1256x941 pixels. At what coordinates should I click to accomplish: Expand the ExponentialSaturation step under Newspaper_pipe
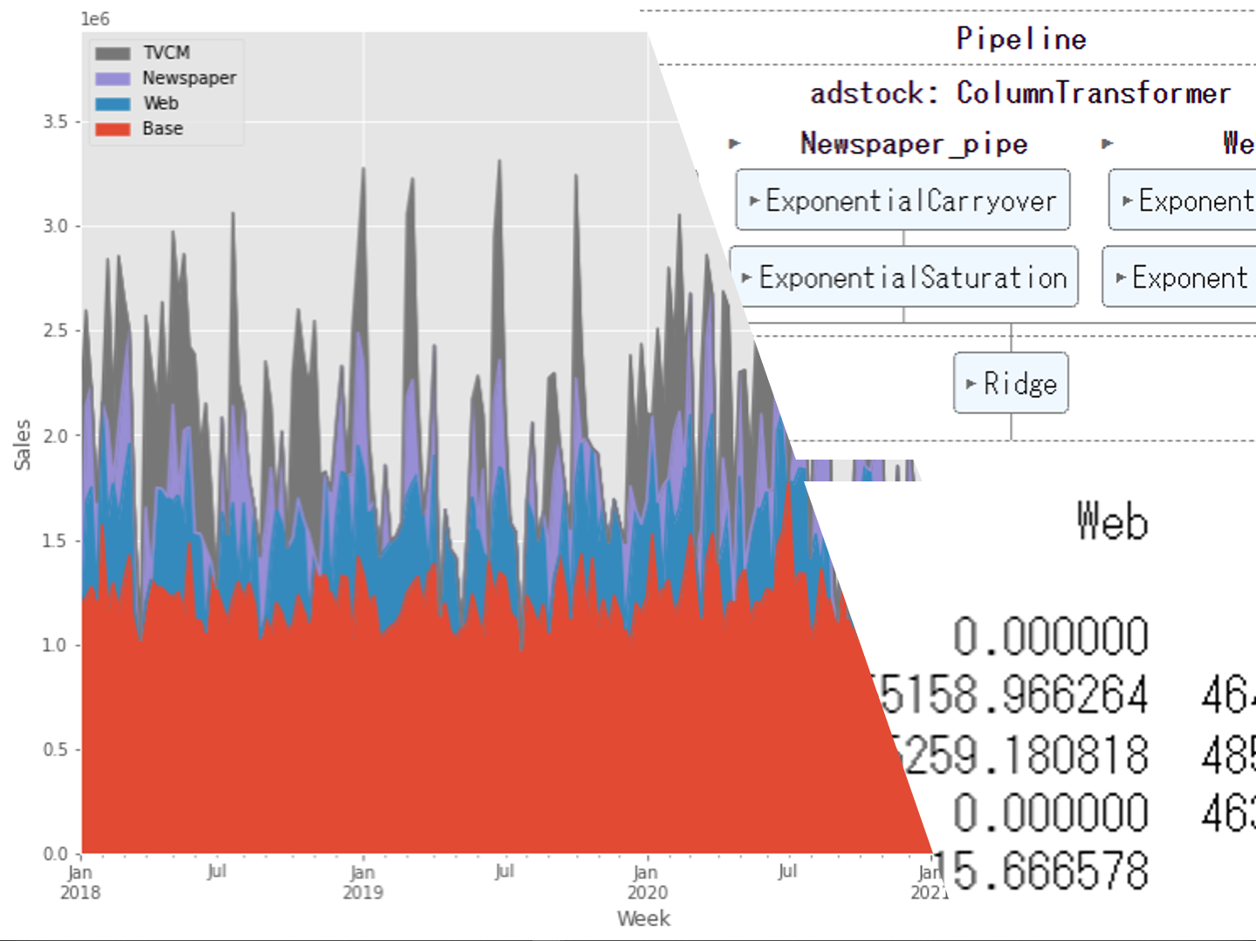click(x=903, y=277)
